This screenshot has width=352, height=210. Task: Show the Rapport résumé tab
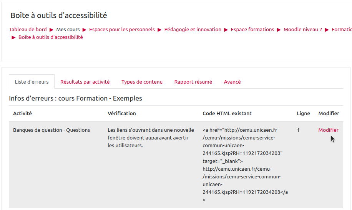193,82
